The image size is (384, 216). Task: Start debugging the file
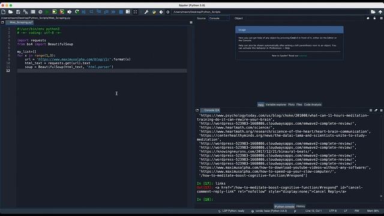pyautogui.click(x=84, y=12)
